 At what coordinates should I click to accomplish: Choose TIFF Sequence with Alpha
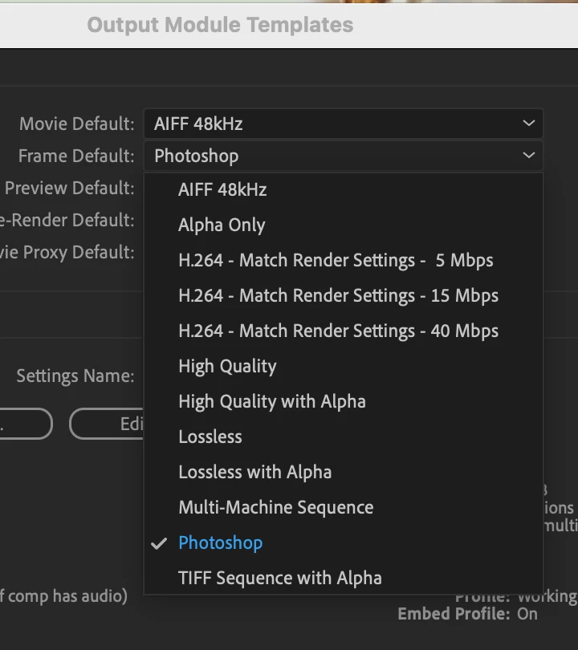(344, 579)
